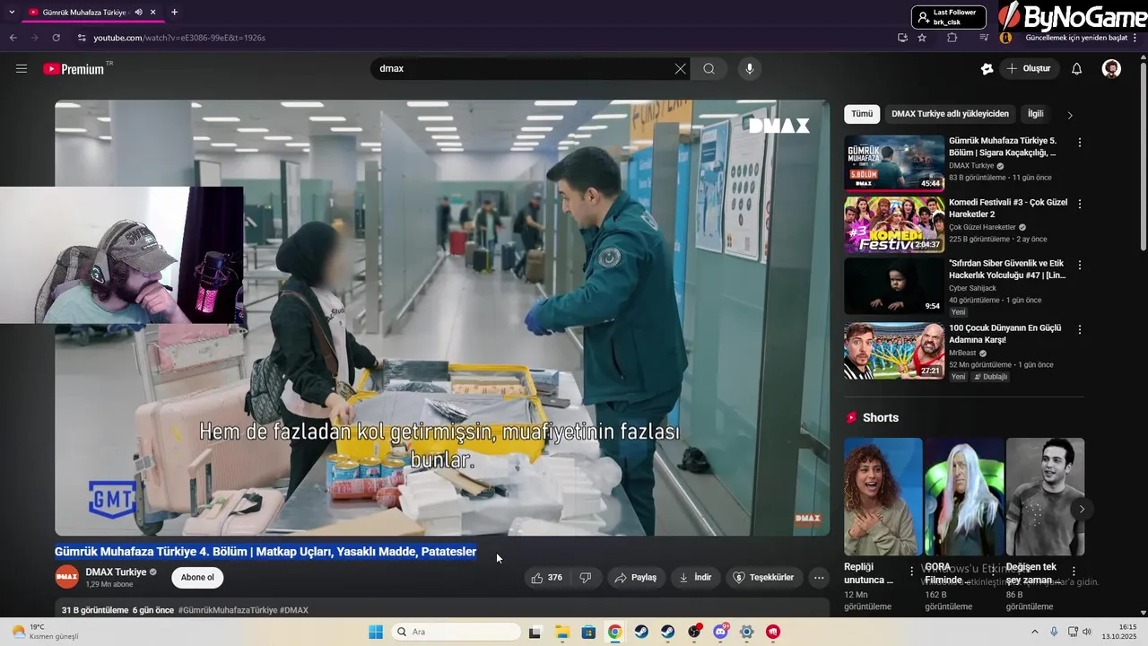Image resolution: width=1148 pixels, height=646 pixels.
Task: Run search with magnifier button
Action: point(709,69)
